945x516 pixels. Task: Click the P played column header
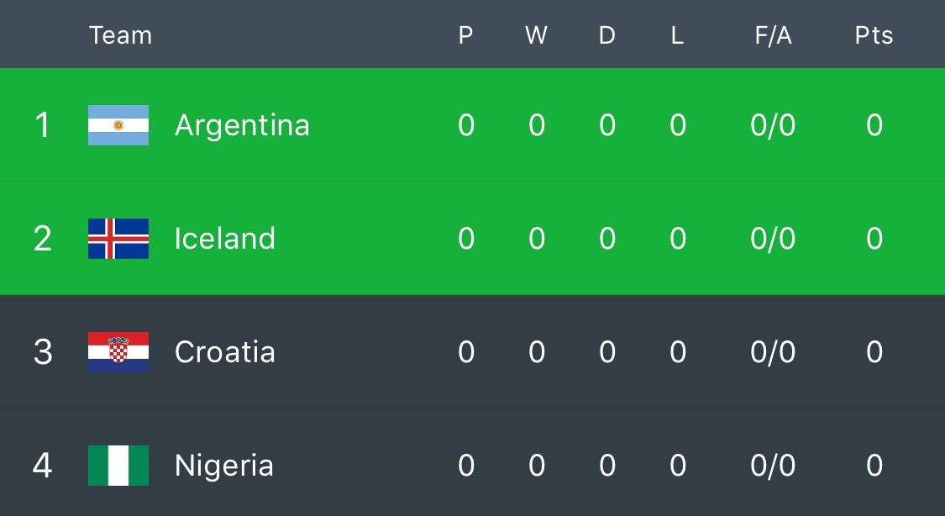pyautogui.click(x=465, y=35)
